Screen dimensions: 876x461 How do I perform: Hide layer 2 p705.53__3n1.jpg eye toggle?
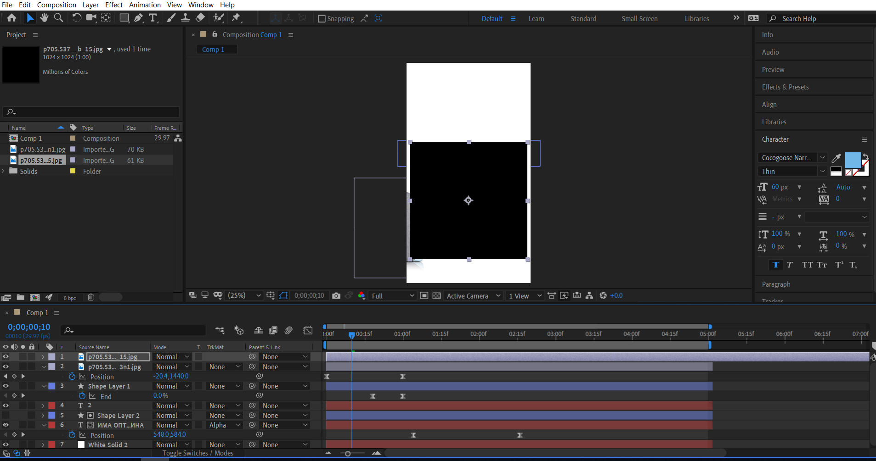(6, 367)
